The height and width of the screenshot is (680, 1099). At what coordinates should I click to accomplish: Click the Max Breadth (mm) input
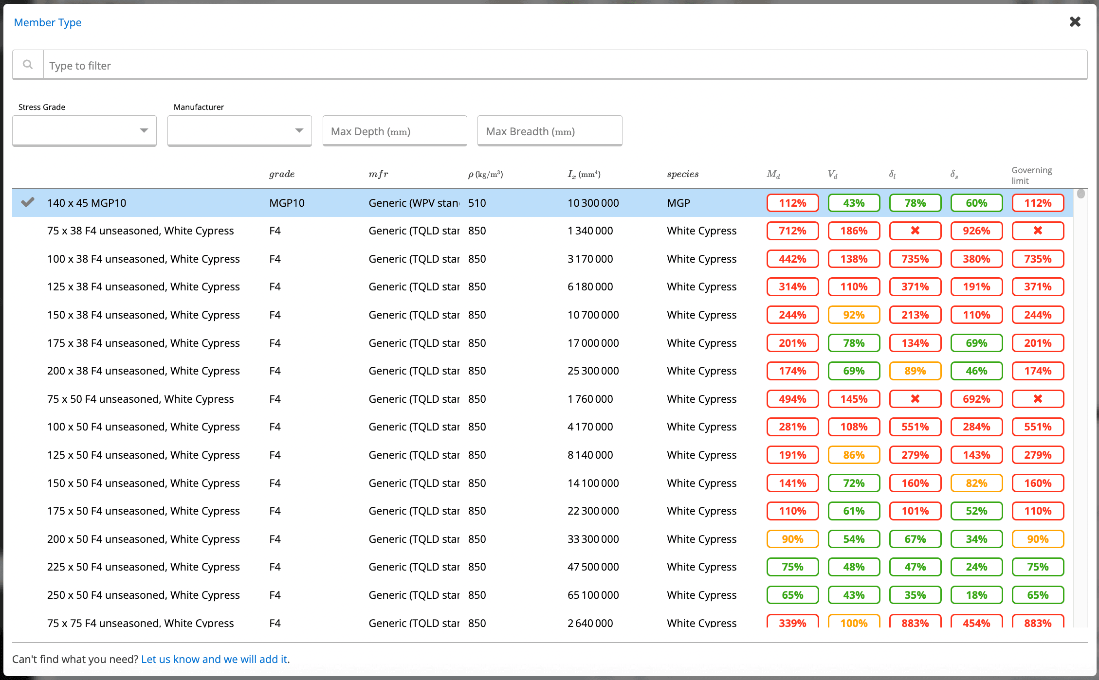[549, 130]
